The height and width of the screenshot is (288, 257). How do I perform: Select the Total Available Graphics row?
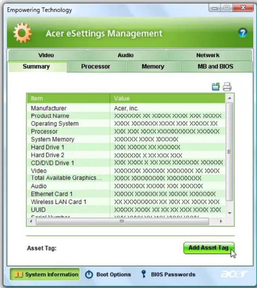(x=126, y=178)
